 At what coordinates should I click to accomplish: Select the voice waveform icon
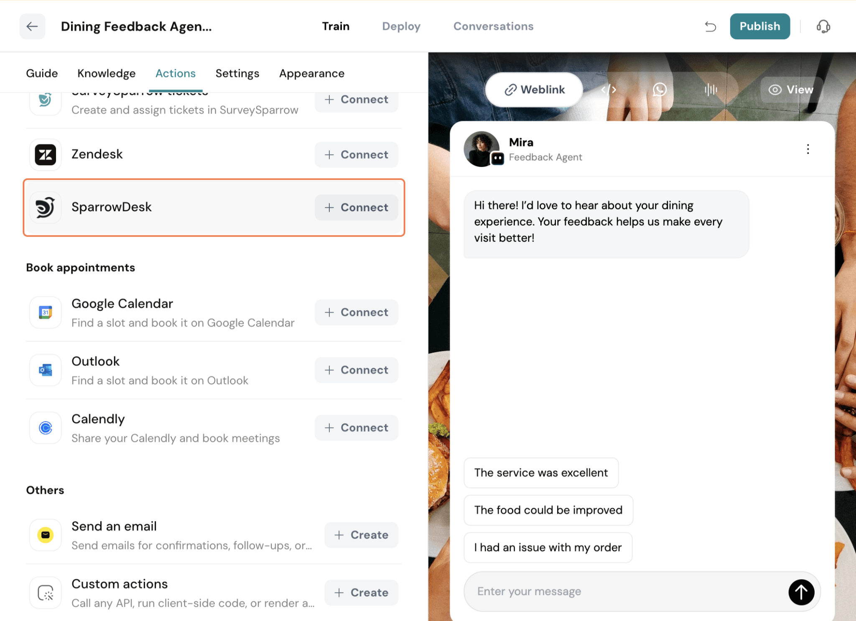coord(711,89)
